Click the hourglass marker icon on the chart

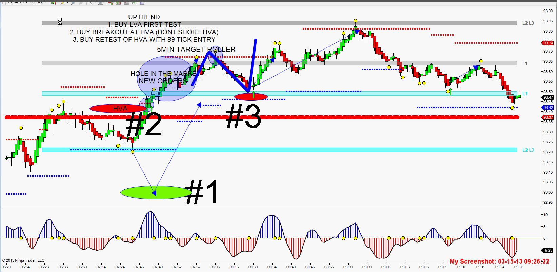[60, 22]
